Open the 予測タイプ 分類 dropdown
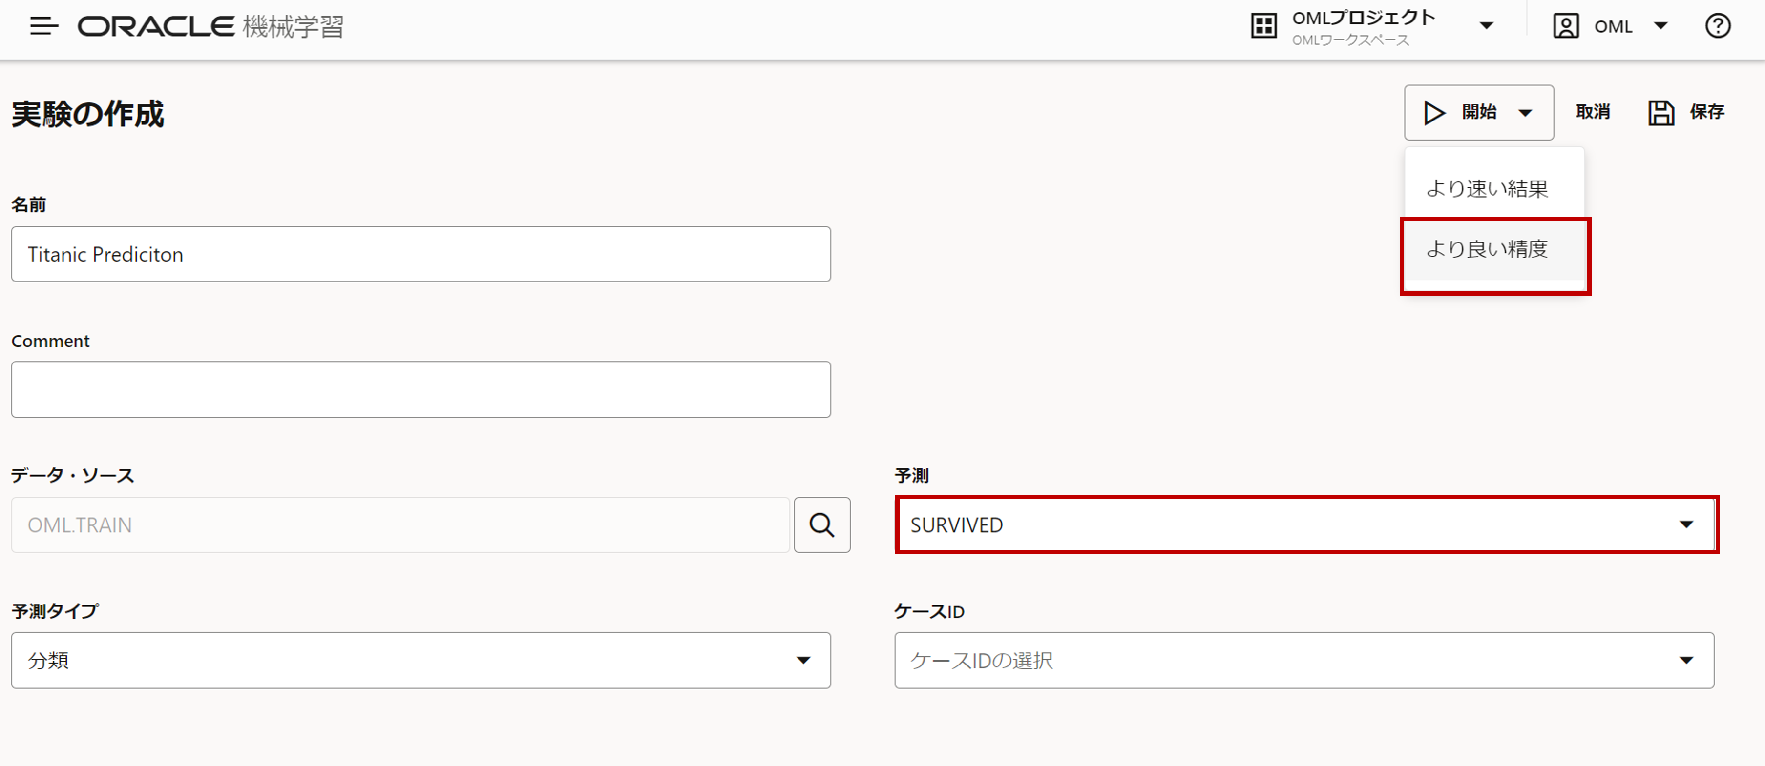This screenshot has width=1765, height=766. (420, 660)
